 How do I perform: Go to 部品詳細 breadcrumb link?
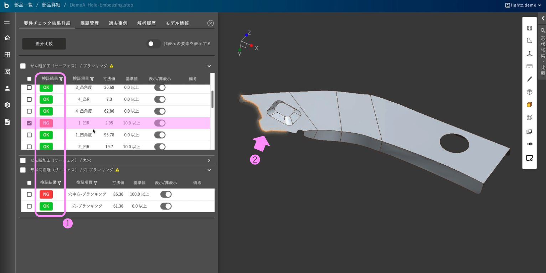tap(51, 5)
